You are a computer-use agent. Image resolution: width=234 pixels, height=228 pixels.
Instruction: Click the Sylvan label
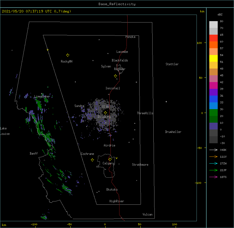point(106,66)
